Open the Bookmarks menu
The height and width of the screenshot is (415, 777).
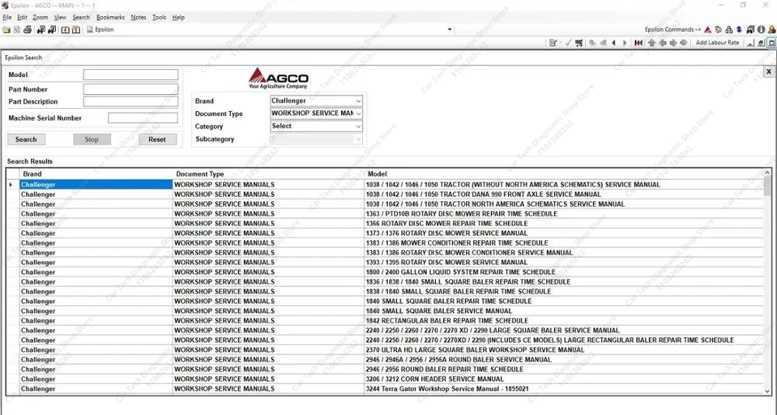click(110, 17)
